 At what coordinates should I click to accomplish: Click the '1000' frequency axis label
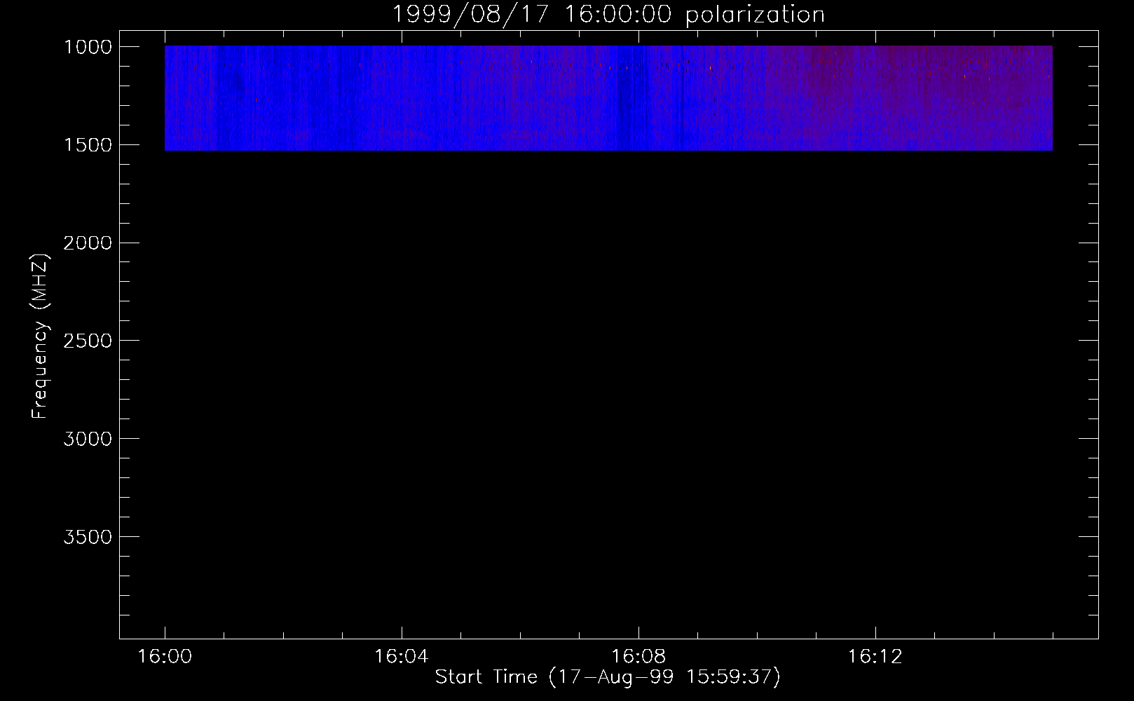click(88, 47)
